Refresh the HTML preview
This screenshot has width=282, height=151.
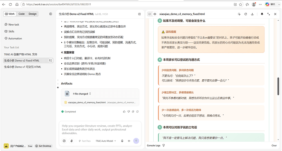pos(246,14)
